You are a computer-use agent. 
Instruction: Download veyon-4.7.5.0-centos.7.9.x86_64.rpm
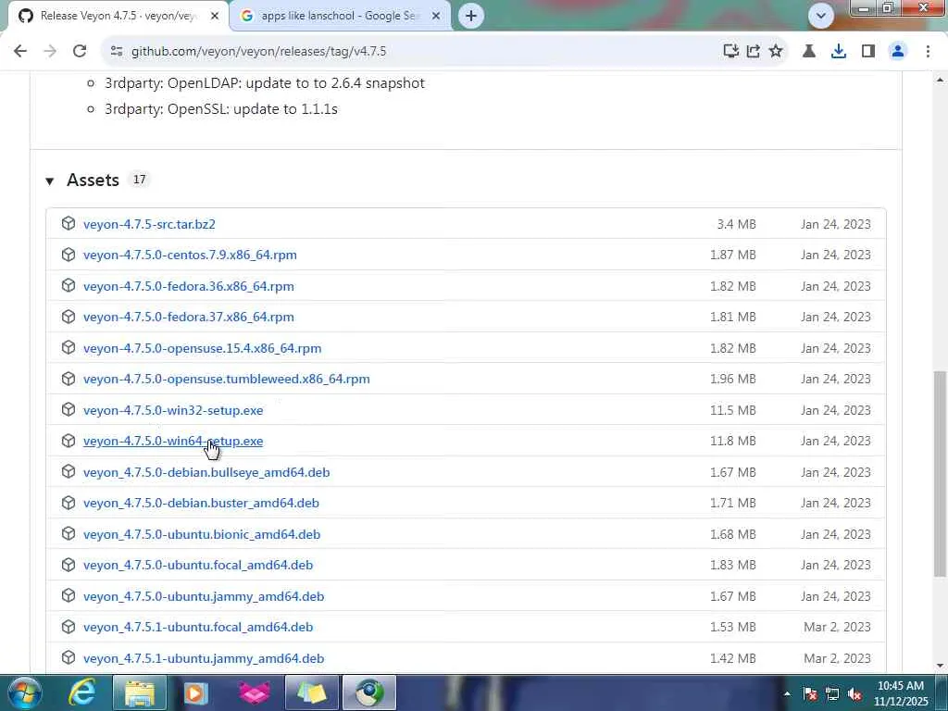click(190, 256)
